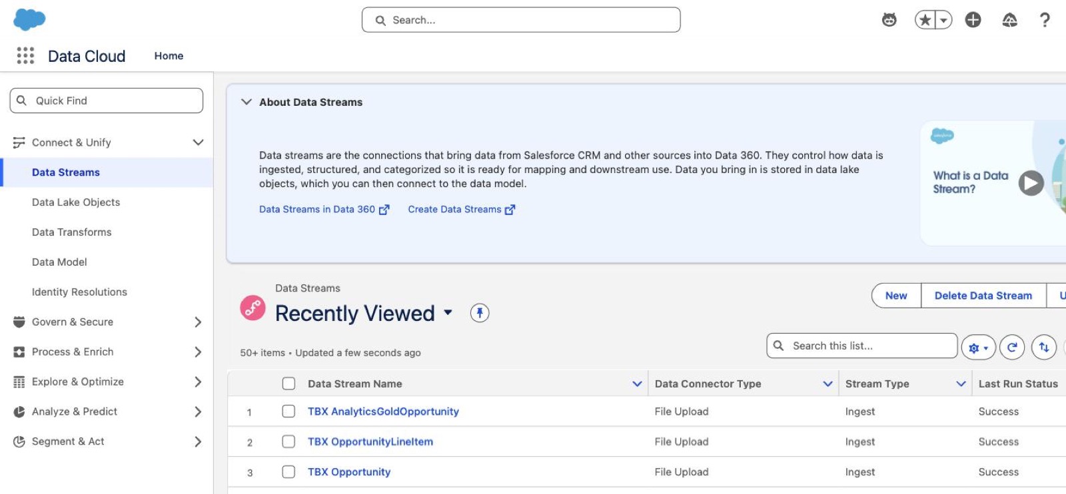1066x494 pixels.
Task: Open Stream Type column menu
Action: [x=961, y=383]
